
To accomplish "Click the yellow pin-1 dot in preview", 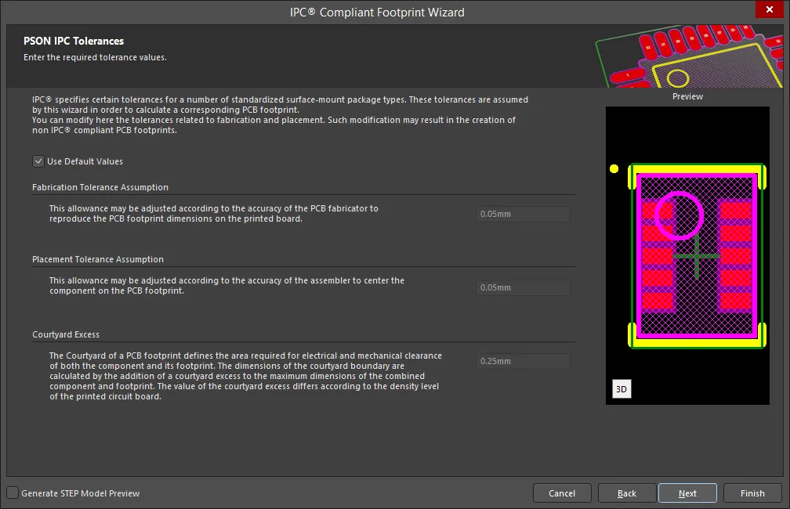I will [614, 168].
